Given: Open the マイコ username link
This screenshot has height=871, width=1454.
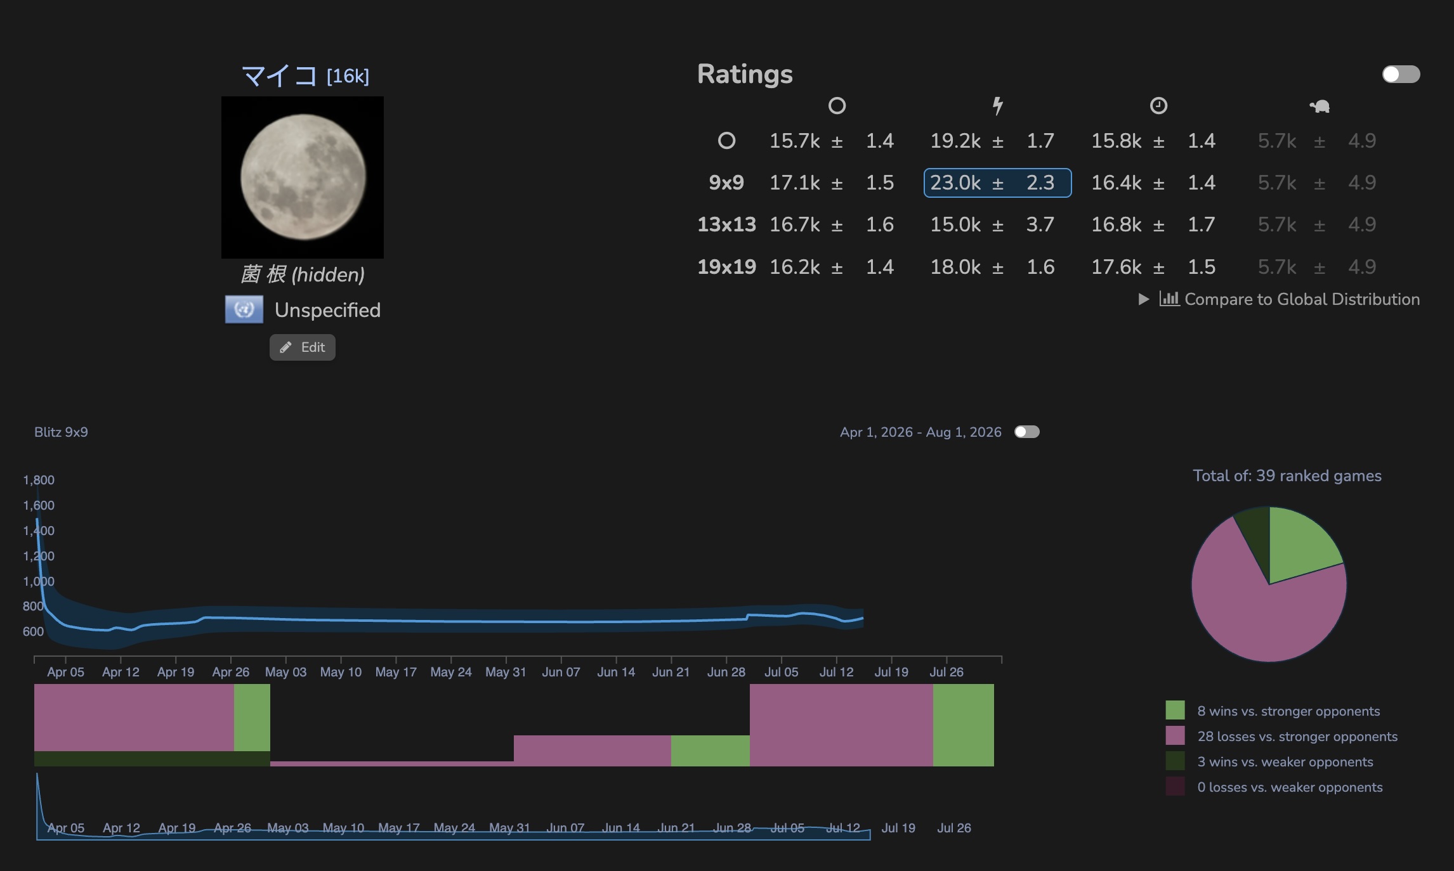Looking at the screenshot, I should tap(279, 76).
